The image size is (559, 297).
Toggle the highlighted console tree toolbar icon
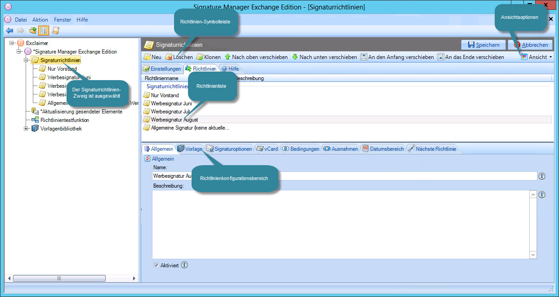click(x=44, y=31)
